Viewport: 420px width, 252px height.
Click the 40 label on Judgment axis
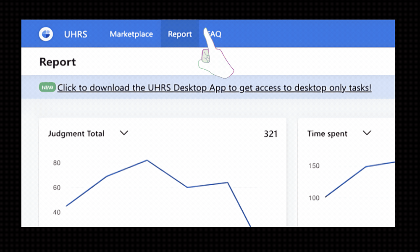click(57, 212)
